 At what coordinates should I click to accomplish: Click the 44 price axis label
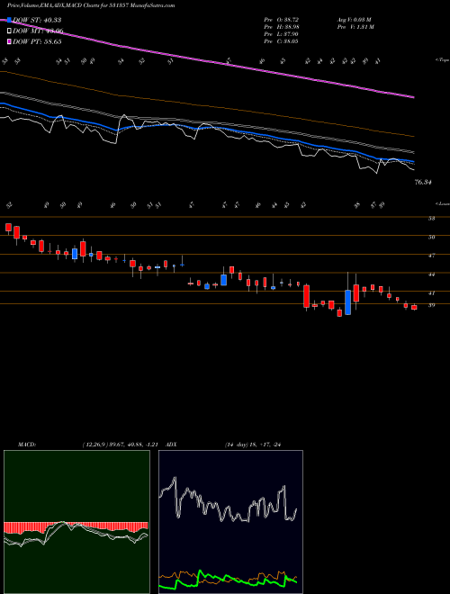tap(432, 274)
